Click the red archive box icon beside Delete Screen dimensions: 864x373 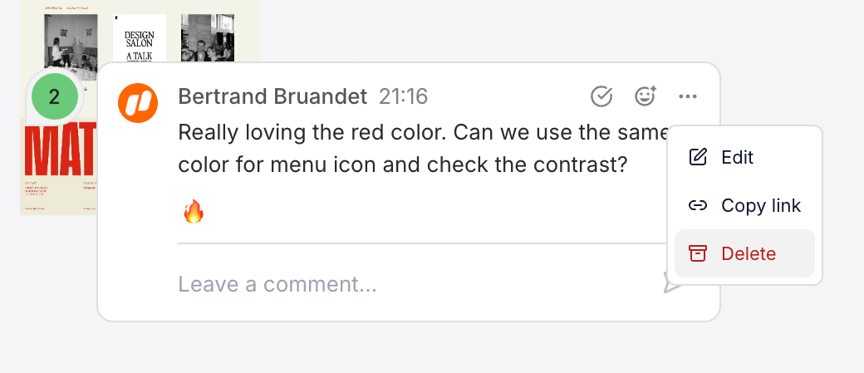[x=698, y=253]
